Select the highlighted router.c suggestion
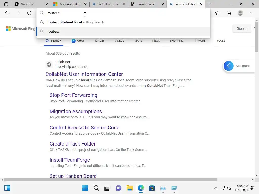259x194 pixels. (123, 31)
